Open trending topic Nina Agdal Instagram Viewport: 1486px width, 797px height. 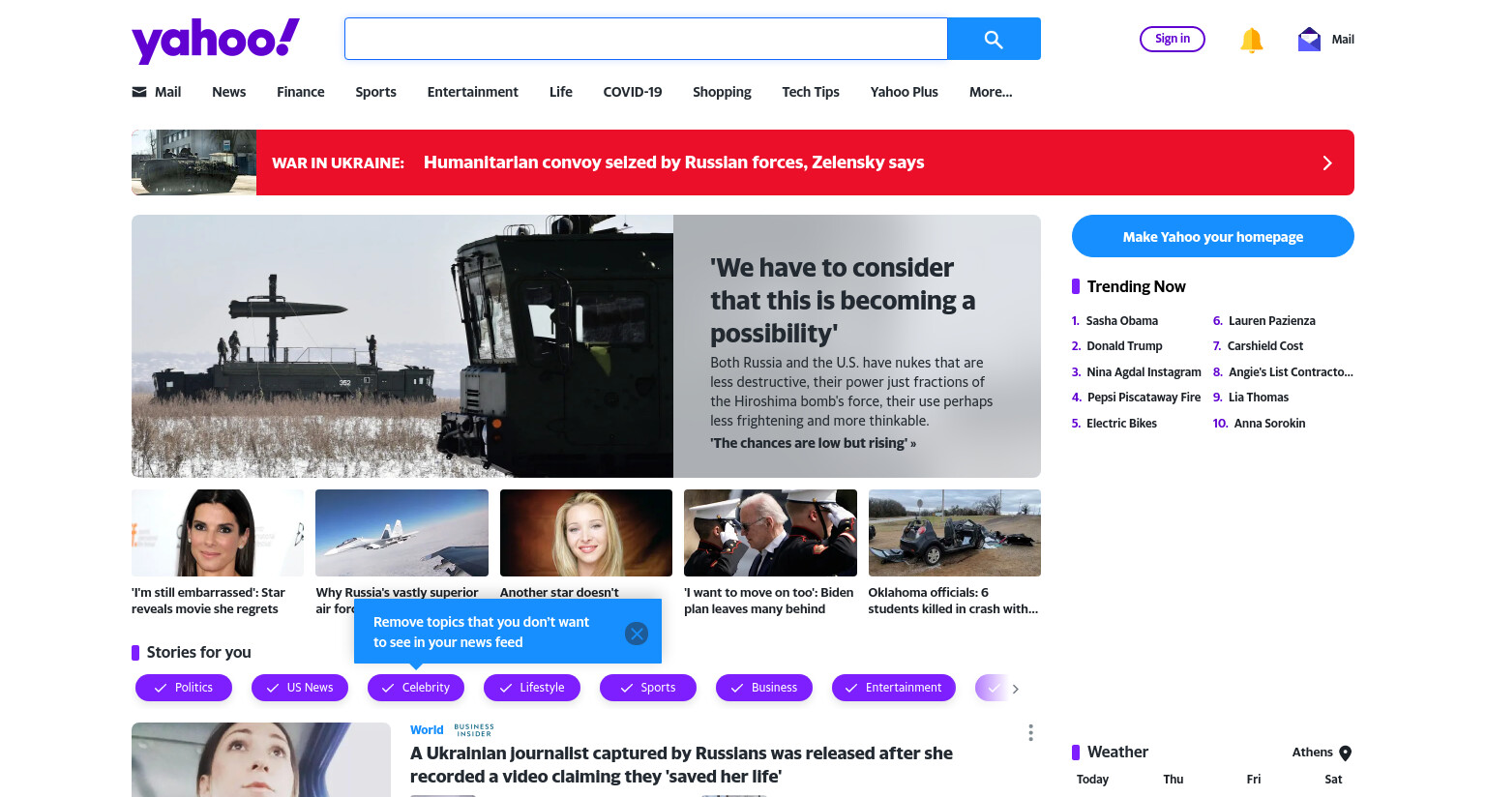(1144, 372)
